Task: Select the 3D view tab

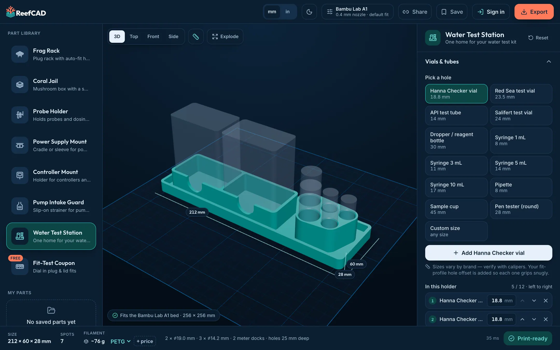Action: [117, 37]
